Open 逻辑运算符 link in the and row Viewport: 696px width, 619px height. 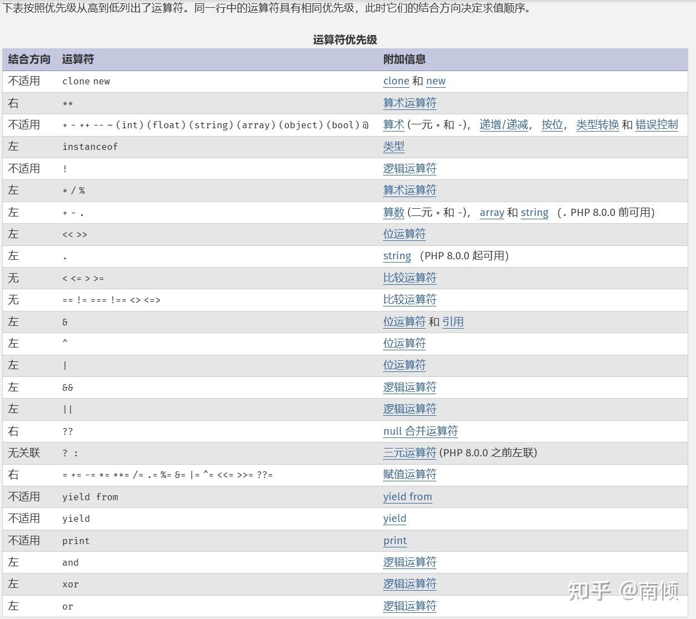410,562
